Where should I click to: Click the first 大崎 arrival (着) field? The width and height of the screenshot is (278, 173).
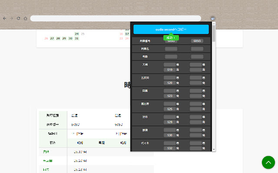170,64
